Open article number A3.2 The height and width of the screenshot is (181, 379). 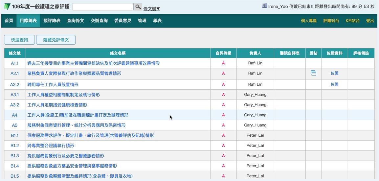coord(14,105)
